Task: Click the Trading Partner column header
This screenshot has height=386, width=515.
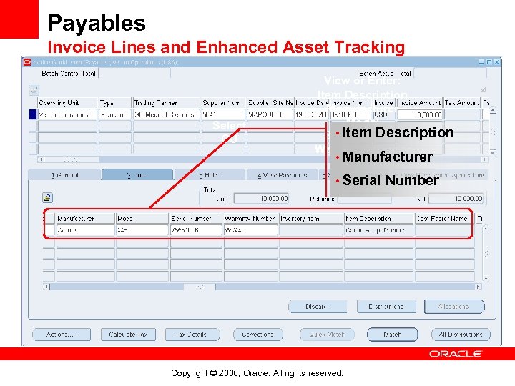Action: click(x=167, y=103)
